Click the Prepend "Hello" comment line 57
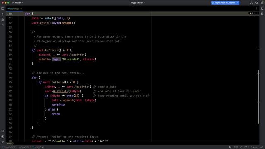 click(x=65, y=137)
